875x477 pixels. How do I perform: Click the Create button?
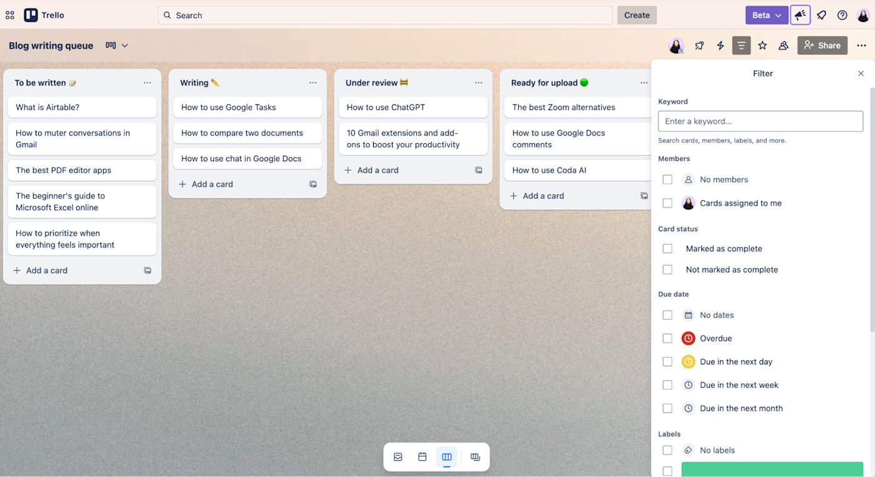(637, 15)
